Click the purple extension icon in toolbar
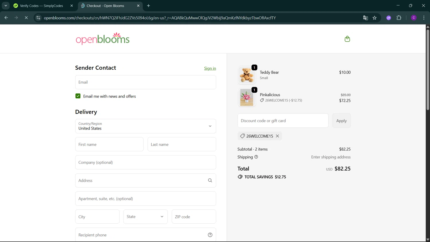 click(389, 18)
